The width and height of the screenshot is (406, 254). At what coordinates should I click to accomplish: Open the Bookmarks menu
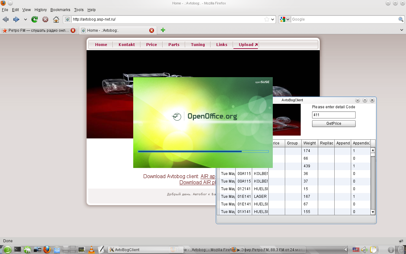pos(60,10)
